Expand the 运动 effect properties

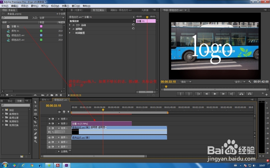(70, 25)
